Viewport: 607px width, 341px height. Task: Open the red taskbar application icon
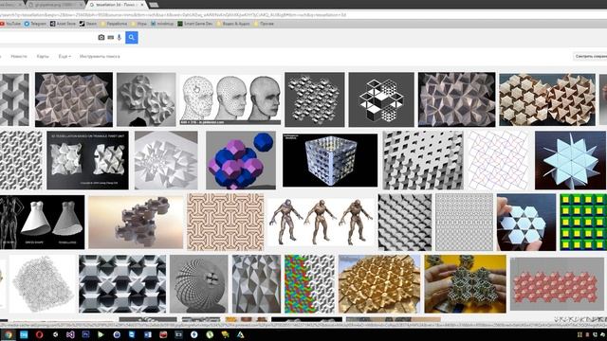point(163,334)
